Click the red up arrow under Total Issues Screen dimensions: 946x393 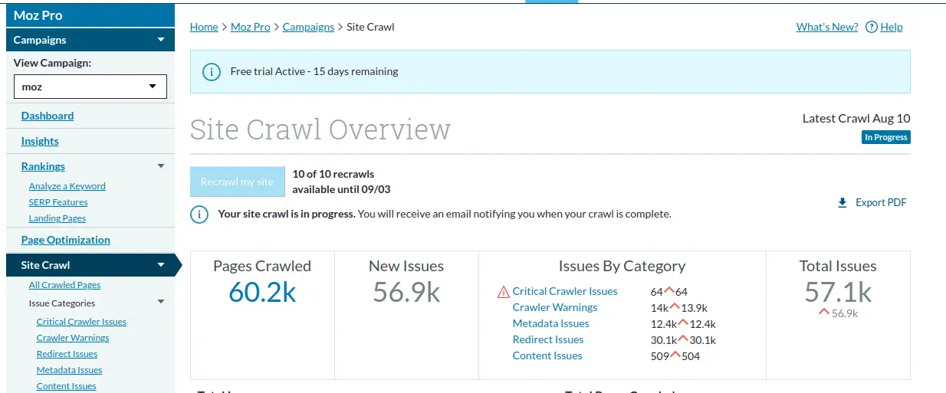[824, 312]
